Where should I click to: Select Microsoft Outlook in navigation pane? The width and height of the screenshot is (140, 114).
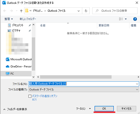coord(19,59)
